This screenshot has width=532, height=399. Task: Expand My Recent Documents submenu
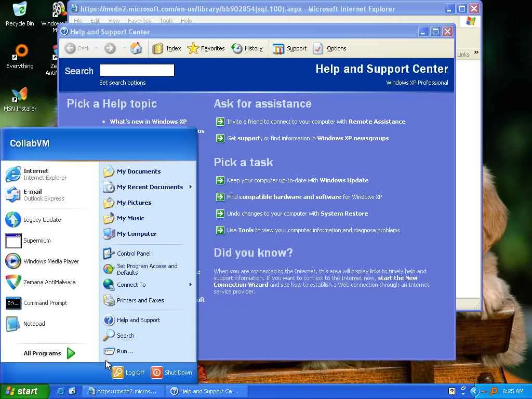(x=148, y=187)
